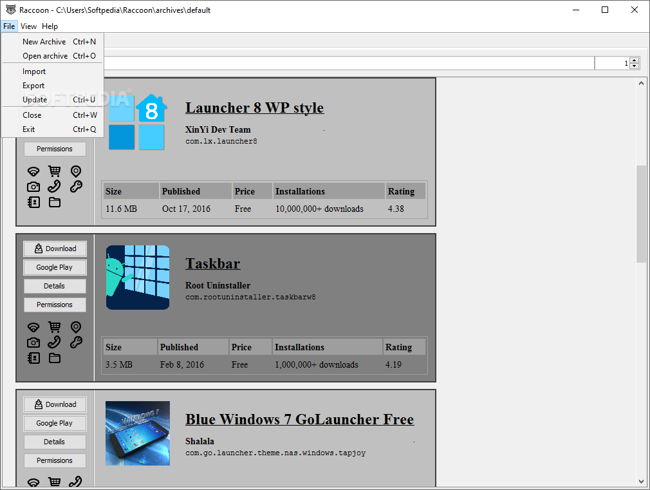Viewport: 650px width, 490px height.
Task: Select Exit in the File menu
Action: (53, 129)
